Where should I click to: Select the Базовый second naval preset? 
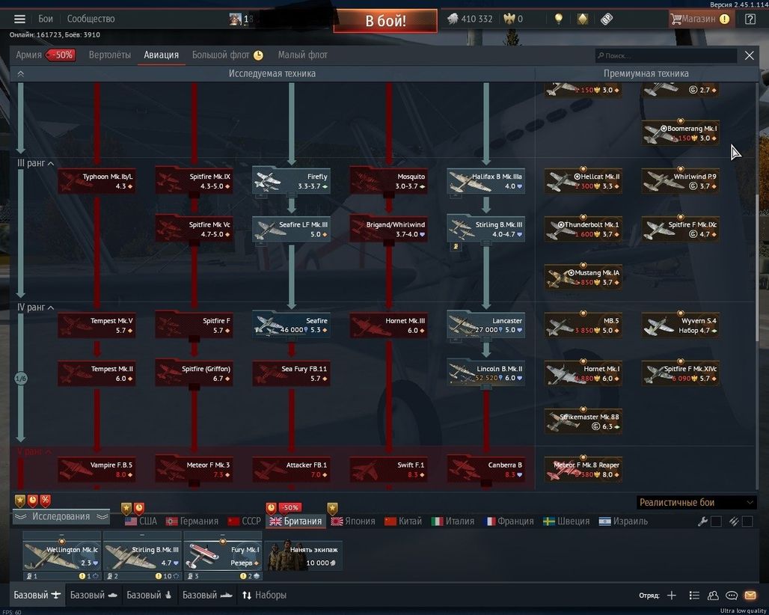(x=150, y=595)
